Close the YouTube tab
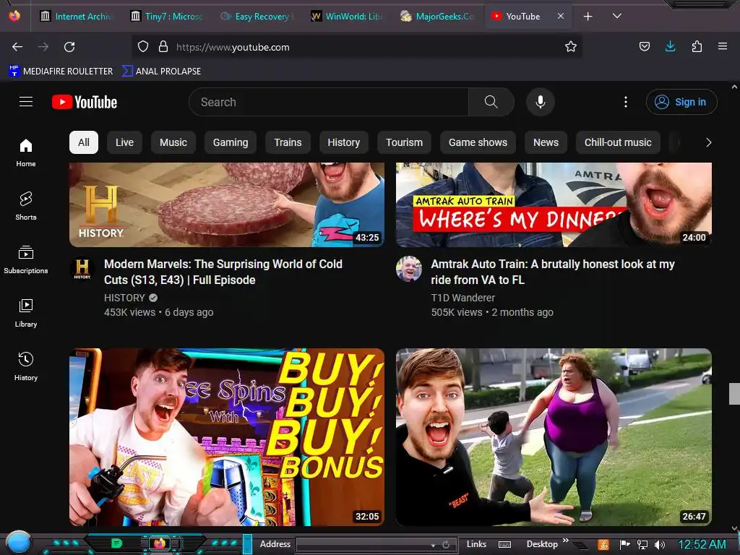 [x=561, y=16]
